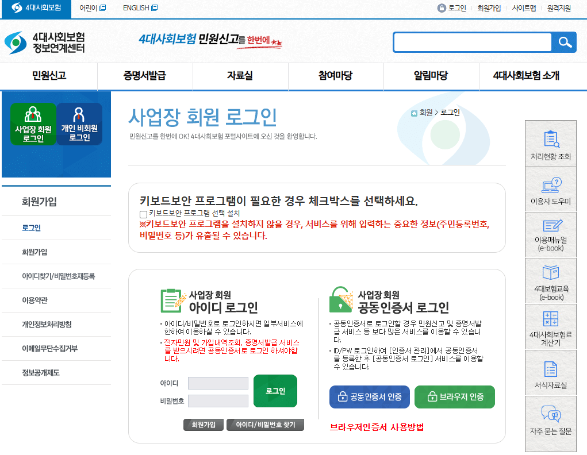Click the 서식자료실 document icon
Viewport: 587px width, 455px height.
[550, 373]
